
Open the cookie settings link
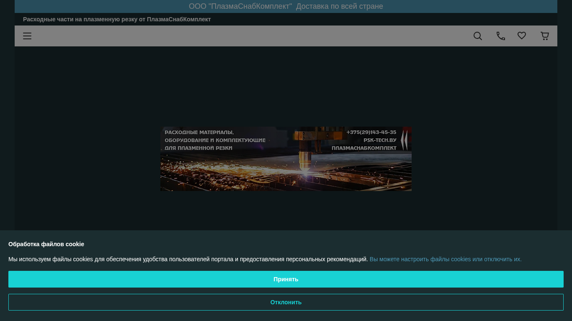pos(446,259)
